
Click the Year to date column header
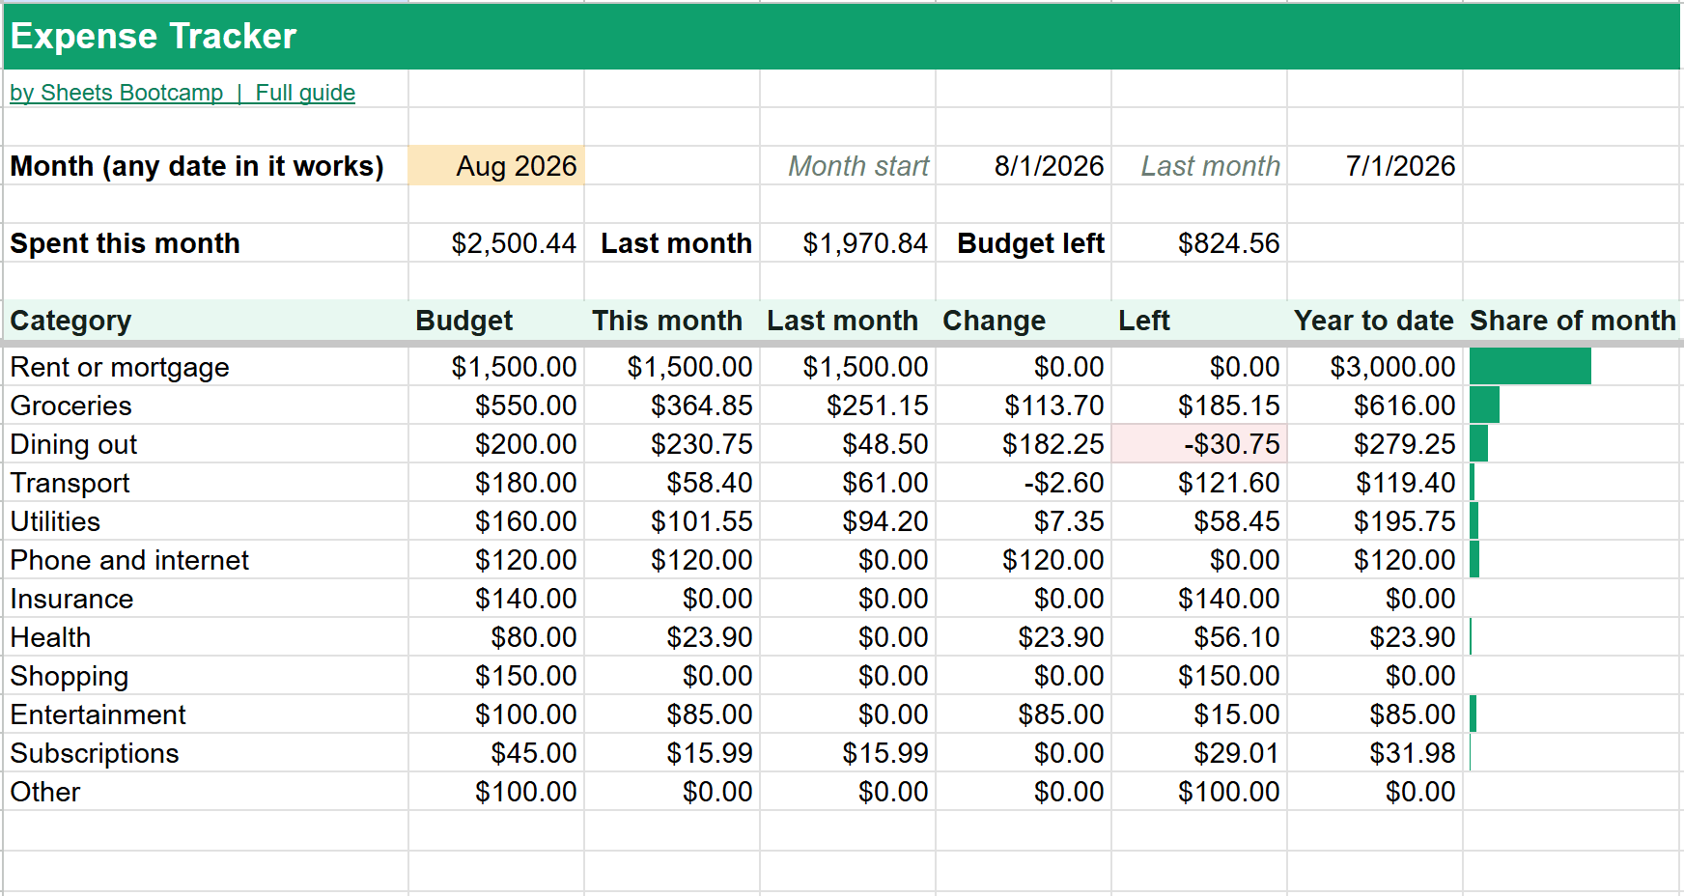coord(1373,321)
